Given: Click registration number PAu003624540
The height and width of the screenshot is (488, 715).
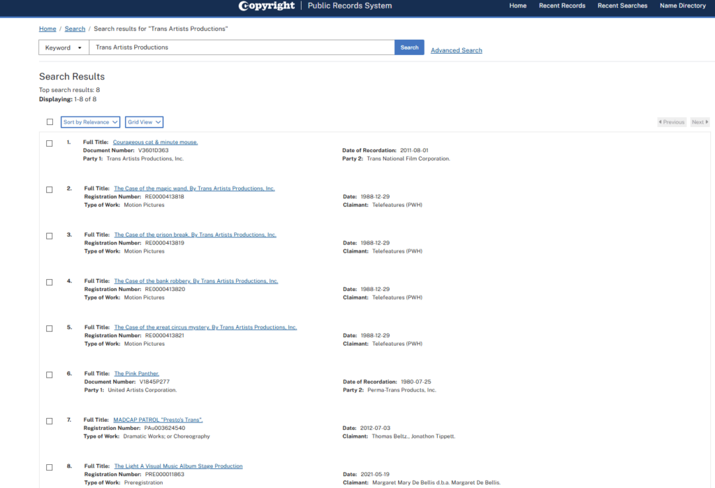Looking at the screenshot, I should [165, 428].
